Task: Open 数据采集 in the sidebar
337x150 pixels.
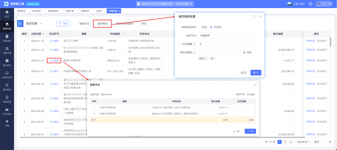Action: (x=7, y=26)
